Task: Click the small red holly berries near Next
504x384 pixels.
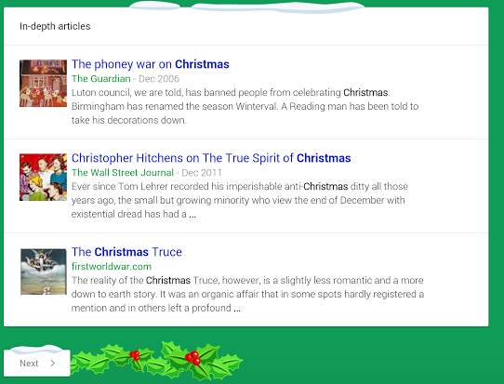Action: pos(135,355)
